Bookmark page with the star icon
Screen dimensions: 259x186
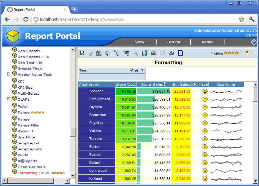(x=241, y=20)
